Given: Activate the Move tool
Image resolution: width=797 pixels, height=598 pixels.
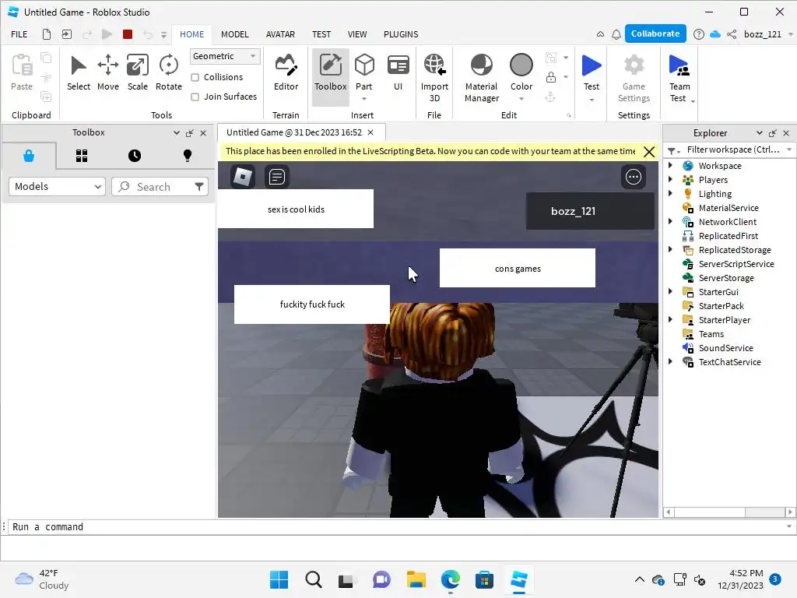Looking at the screenshot, I should click(x=107, y=72).
